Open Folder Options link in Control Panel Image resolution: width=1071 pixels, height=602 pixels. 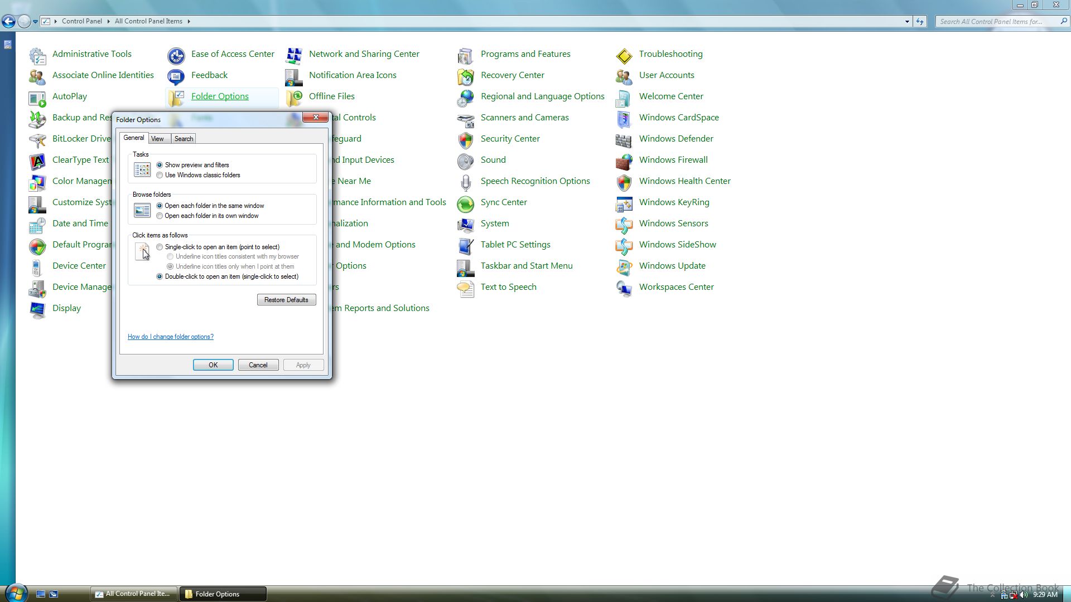pos(220,96)
